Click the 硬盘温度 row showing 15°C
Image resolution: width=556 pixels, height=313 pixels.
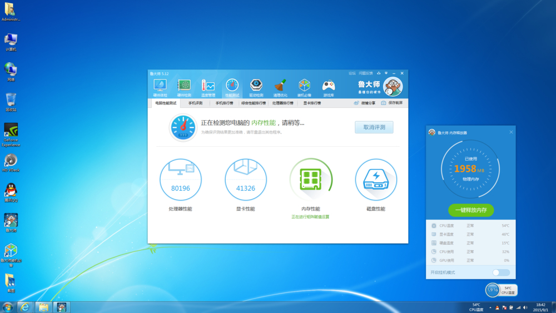[470, 243]
